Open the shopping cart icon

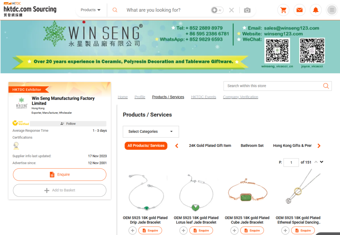(283, 10)
